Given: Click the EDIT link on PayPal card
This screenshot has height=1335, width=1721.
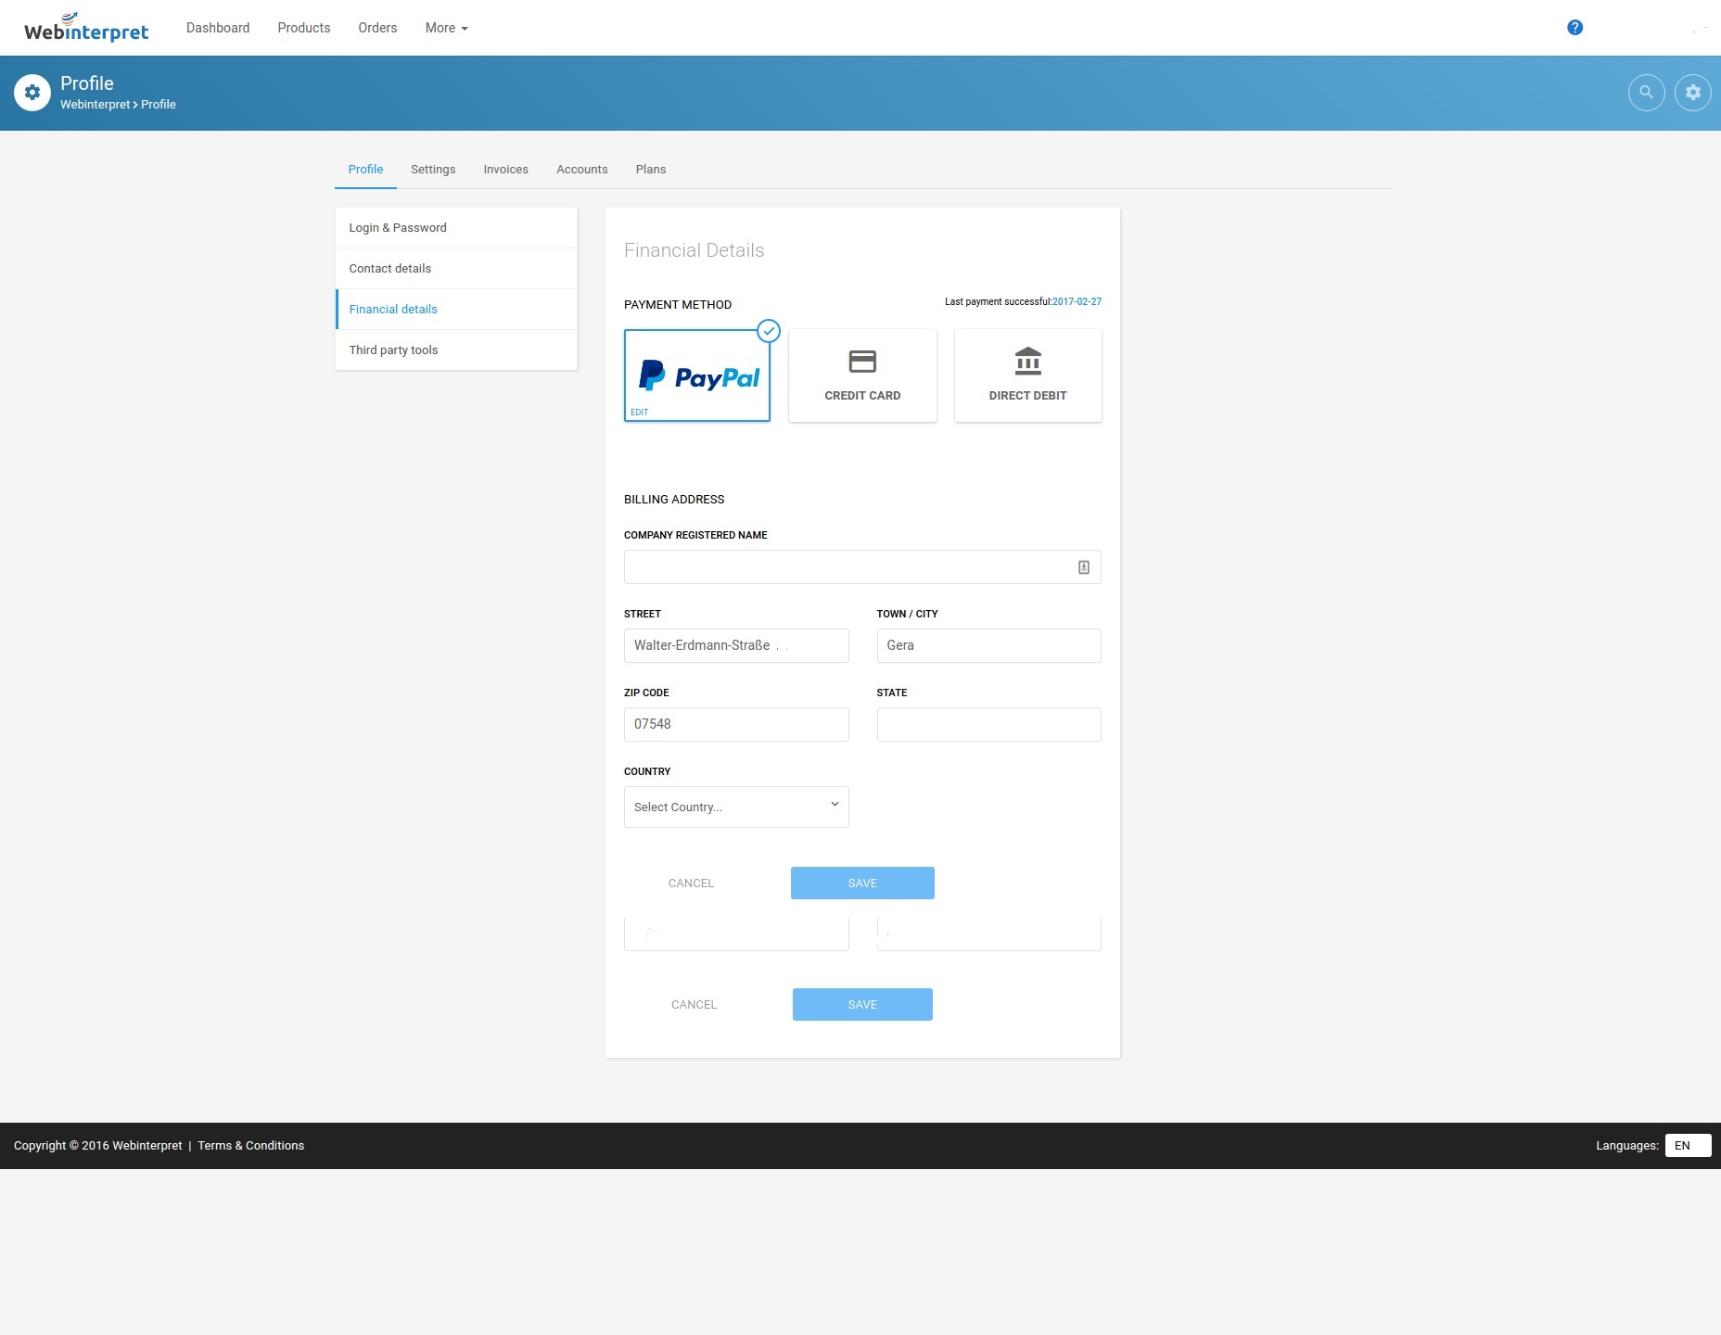Looking at the screenshot, I should 640,413.
